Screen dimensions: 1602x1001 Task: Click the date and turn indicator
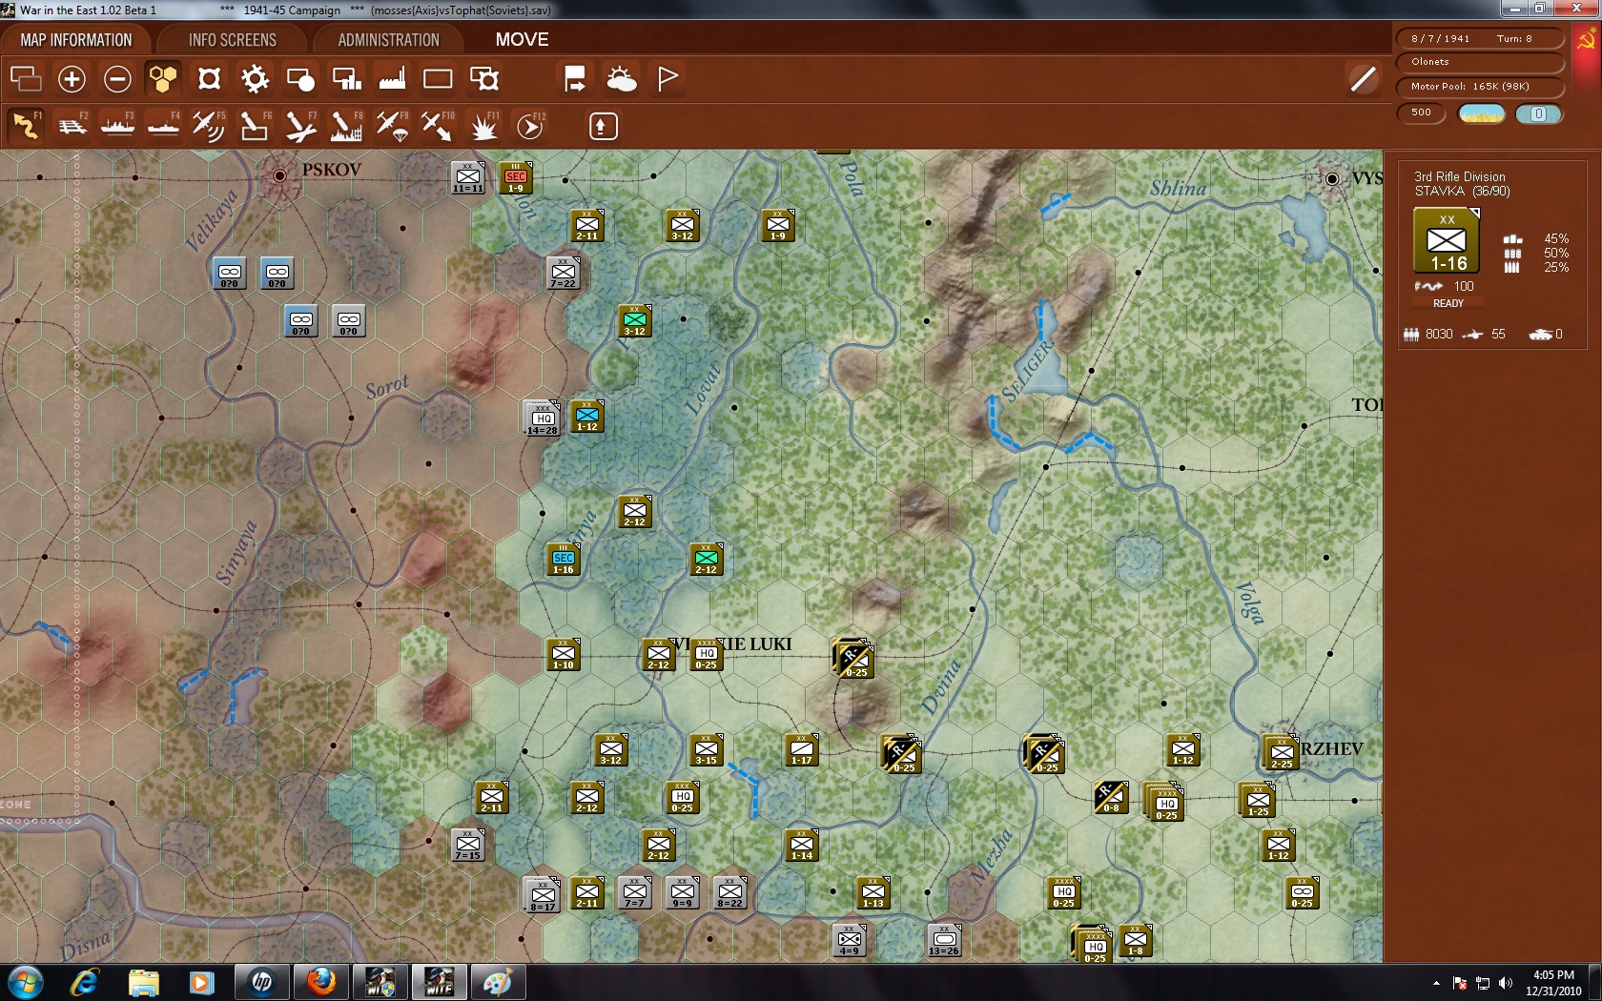click(x=1480, y=38)
